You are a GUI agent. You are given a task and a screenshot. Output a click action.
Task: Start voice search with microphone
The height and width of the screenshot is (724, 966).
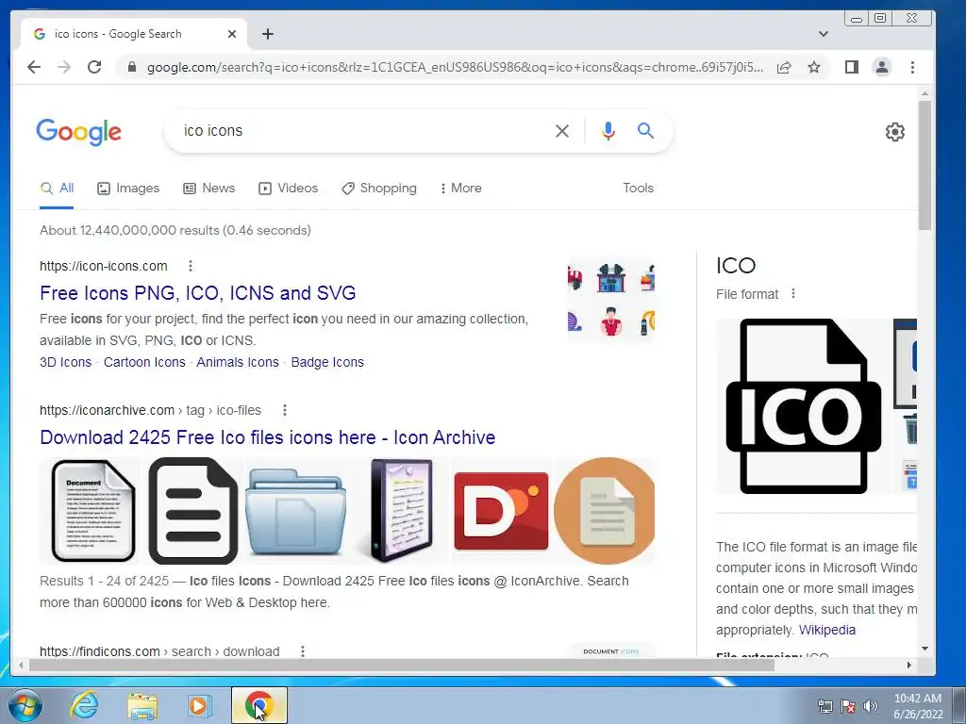[608, 130]
